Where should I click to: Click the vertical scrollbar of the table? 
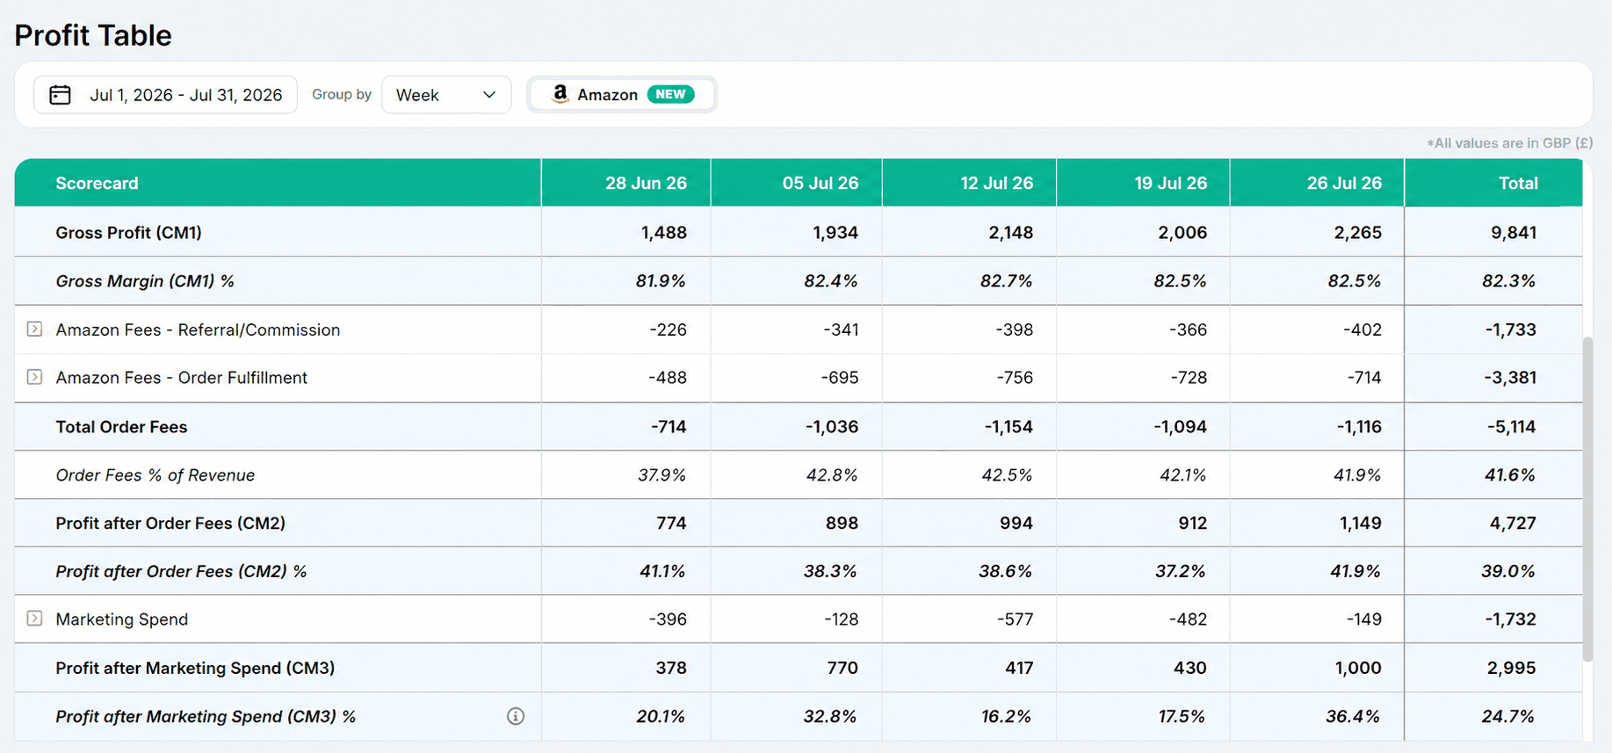[x=1587, y=499]
